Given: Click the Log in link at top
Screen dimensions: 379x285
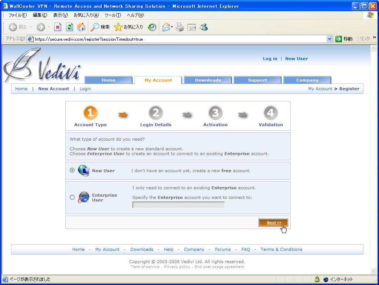Looking at the screenshot, I should [270, 59].
